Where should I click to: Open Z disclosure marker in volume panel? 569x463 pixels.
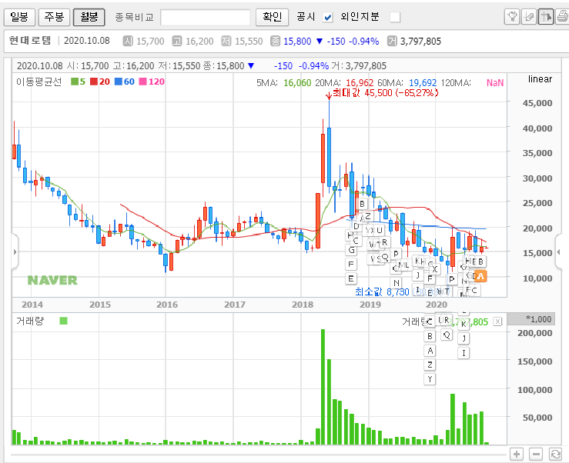pos(430,365)
